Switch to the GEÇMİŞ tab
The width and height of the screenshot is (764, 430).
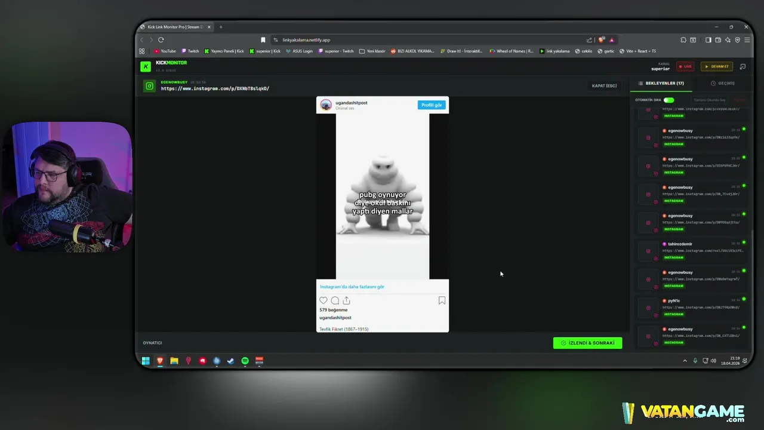723,84
